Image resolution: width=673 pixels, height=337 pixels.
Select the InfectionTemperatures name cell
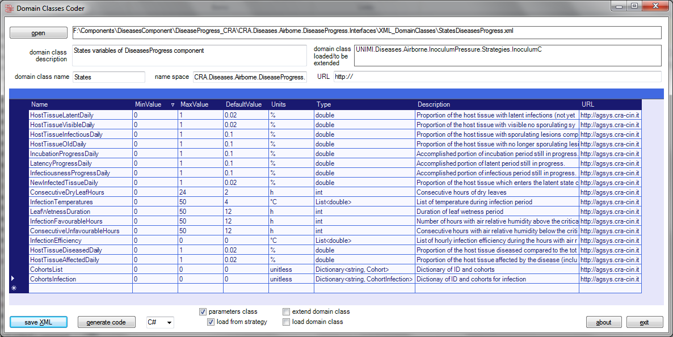tap(81, 202)
